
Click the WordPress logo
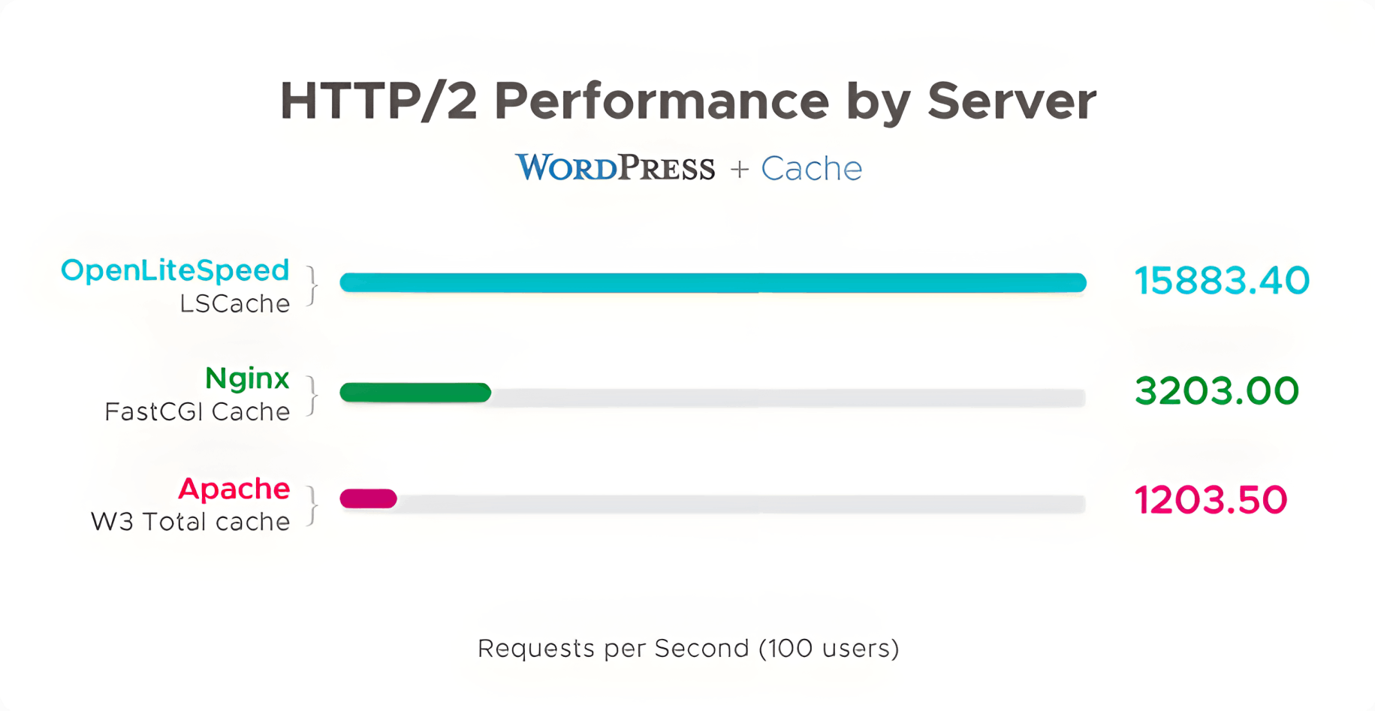click(x=615, y=167)
